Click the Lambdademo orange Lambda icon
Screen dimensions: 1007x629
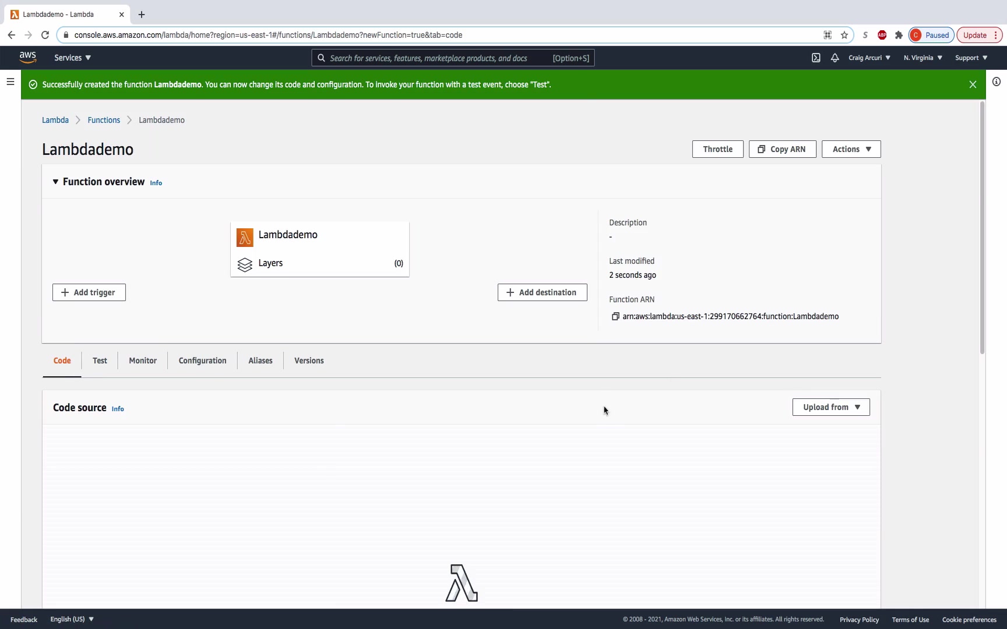(x=245, y=238)
